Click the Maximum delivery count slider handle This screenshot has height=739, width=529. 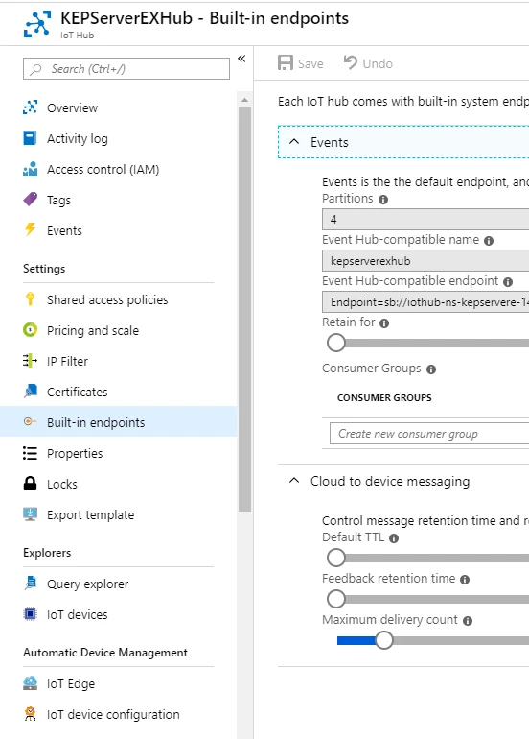click(384, 640)
